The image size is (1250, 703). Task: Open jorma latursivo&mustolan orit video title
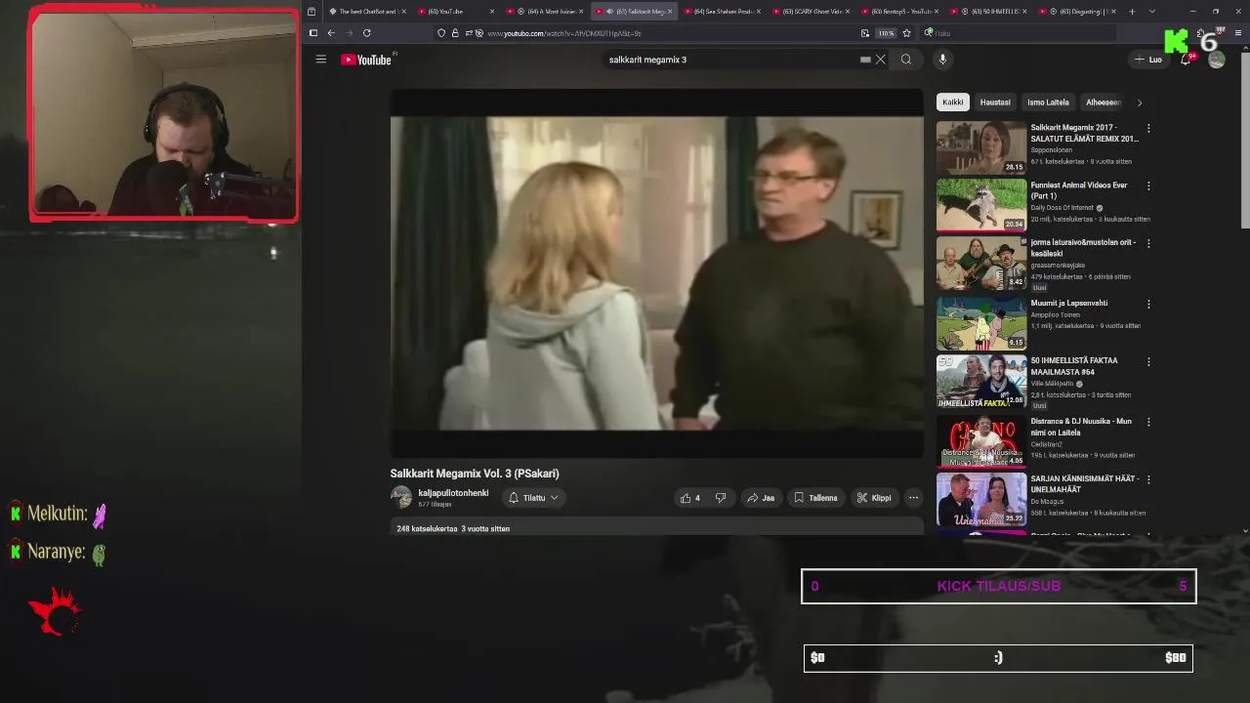(x=1083, y=248)
